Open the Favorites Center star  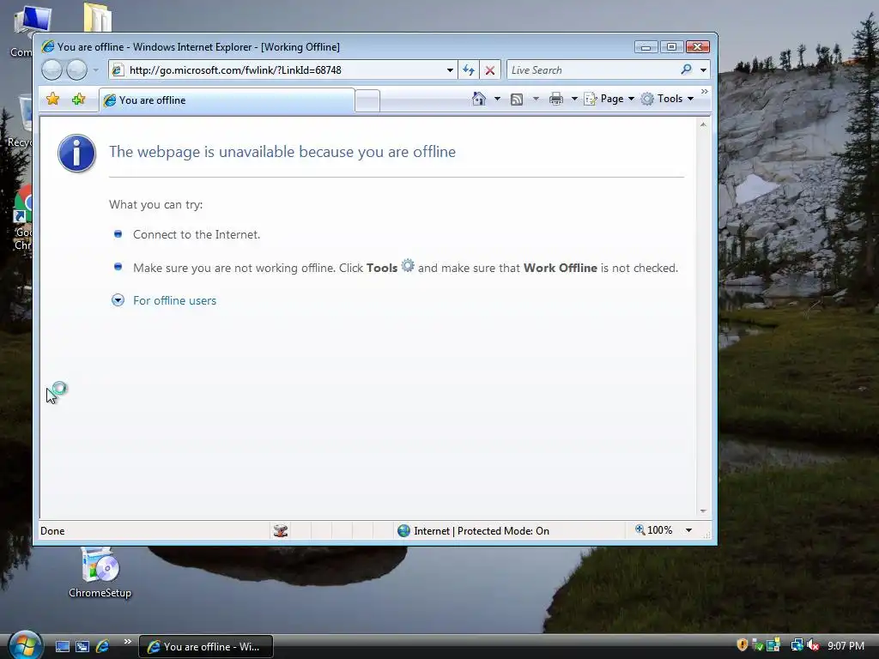coord(52,100)
